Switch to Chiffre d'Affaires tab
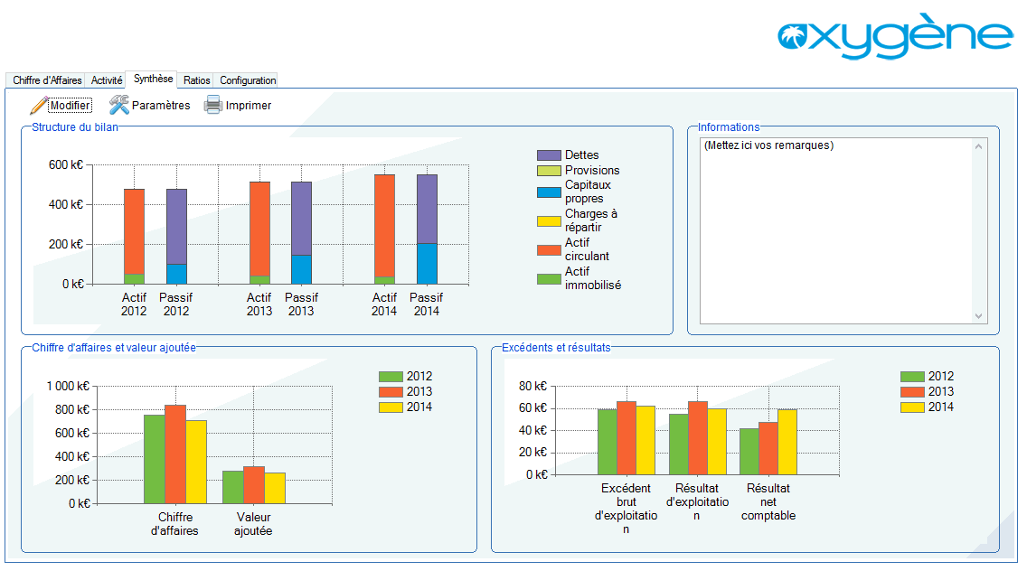The width and height of the screenshot is (1027, 571). pyautogui.click(x=47, y=80)
